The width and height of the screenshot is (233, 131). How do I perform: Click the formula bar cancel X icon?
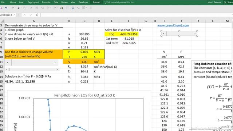click(24, 15)
